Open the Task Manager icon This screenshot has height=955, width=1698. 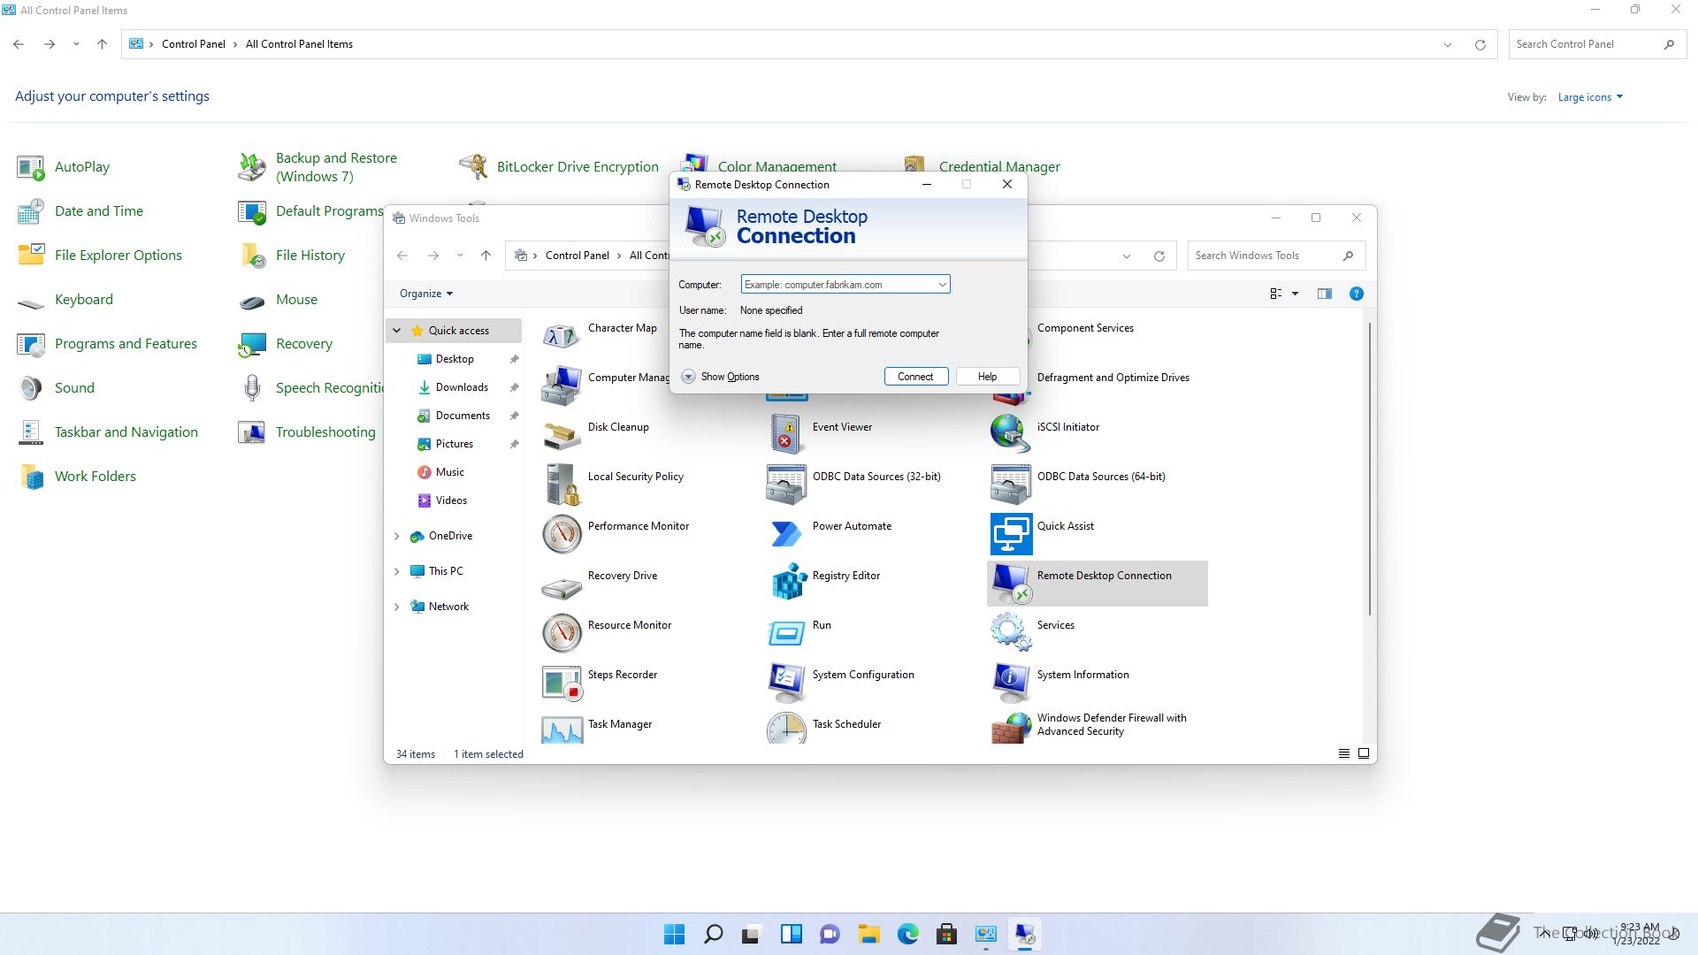562,729
